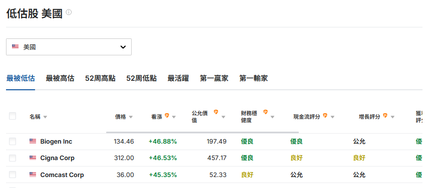Switch to the 第一贏家 tab

click(x=214, y=78)
